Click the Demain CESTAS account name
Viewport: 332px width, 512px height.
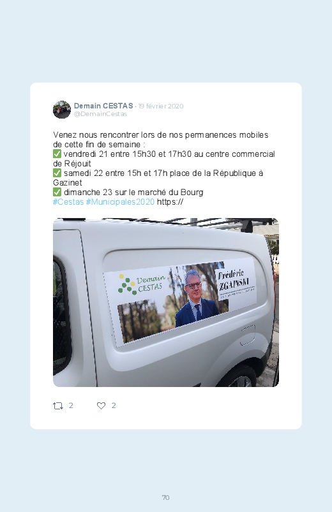click(103, 106)
